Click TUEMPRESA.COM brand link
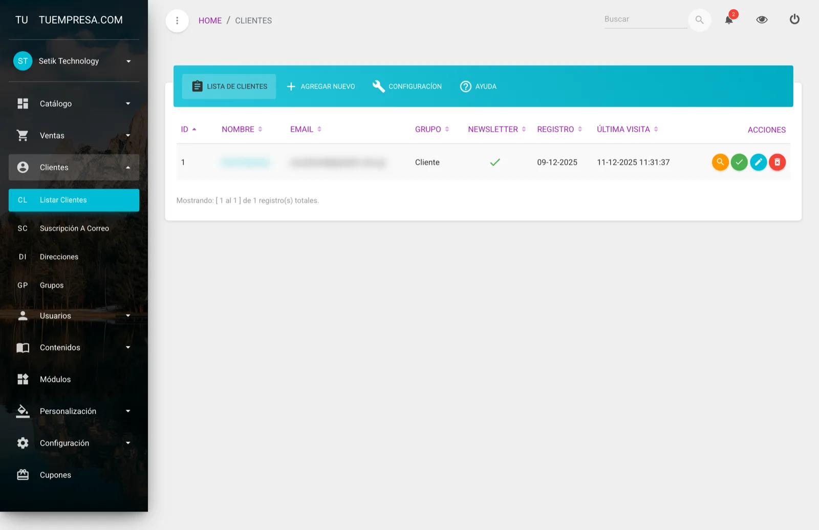The width and height of the screenshot is (819, 530). coord(81,20)
